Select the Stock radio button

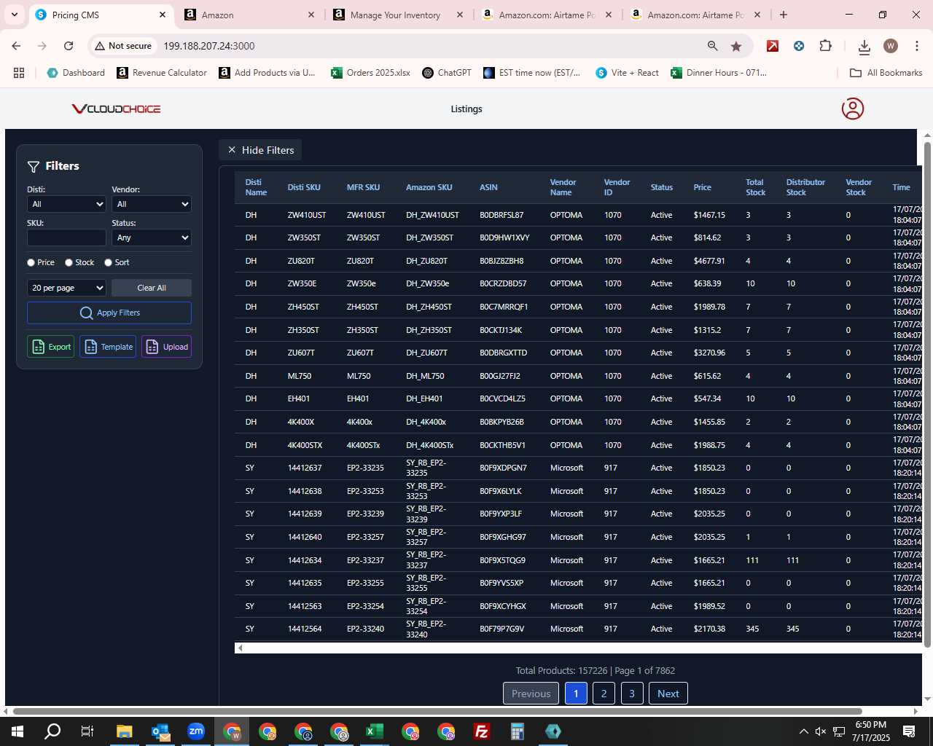(69, 262)
